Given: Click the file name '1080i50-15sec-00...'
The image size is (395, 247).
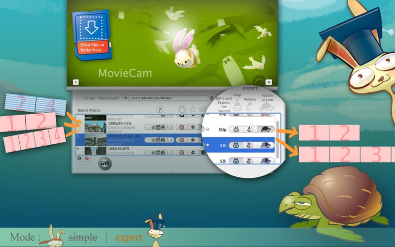Looking at the screenshot, I should [x=125, y=136].
